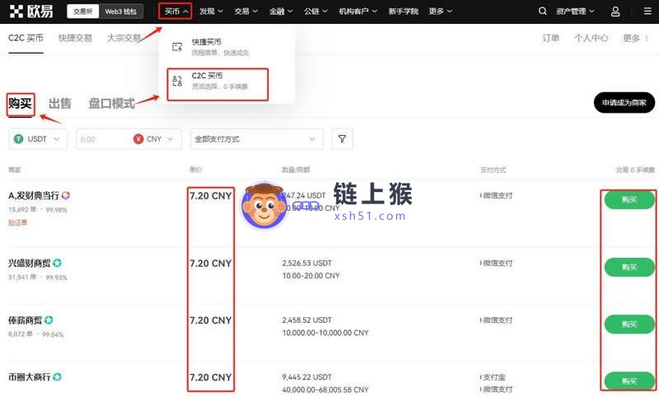
Task: Expand the 金融 top menu
Action: [x=281, y=12]
